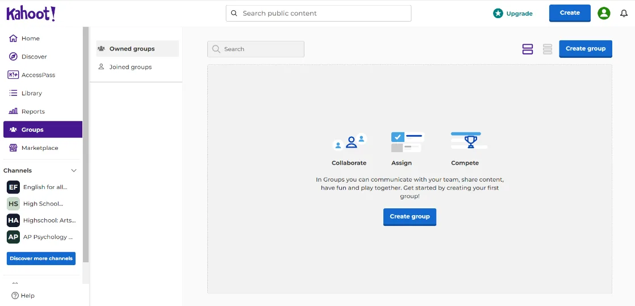Click the magnifier in groups search field
This screenshot has height=306, width=635.
pos(216,49)
